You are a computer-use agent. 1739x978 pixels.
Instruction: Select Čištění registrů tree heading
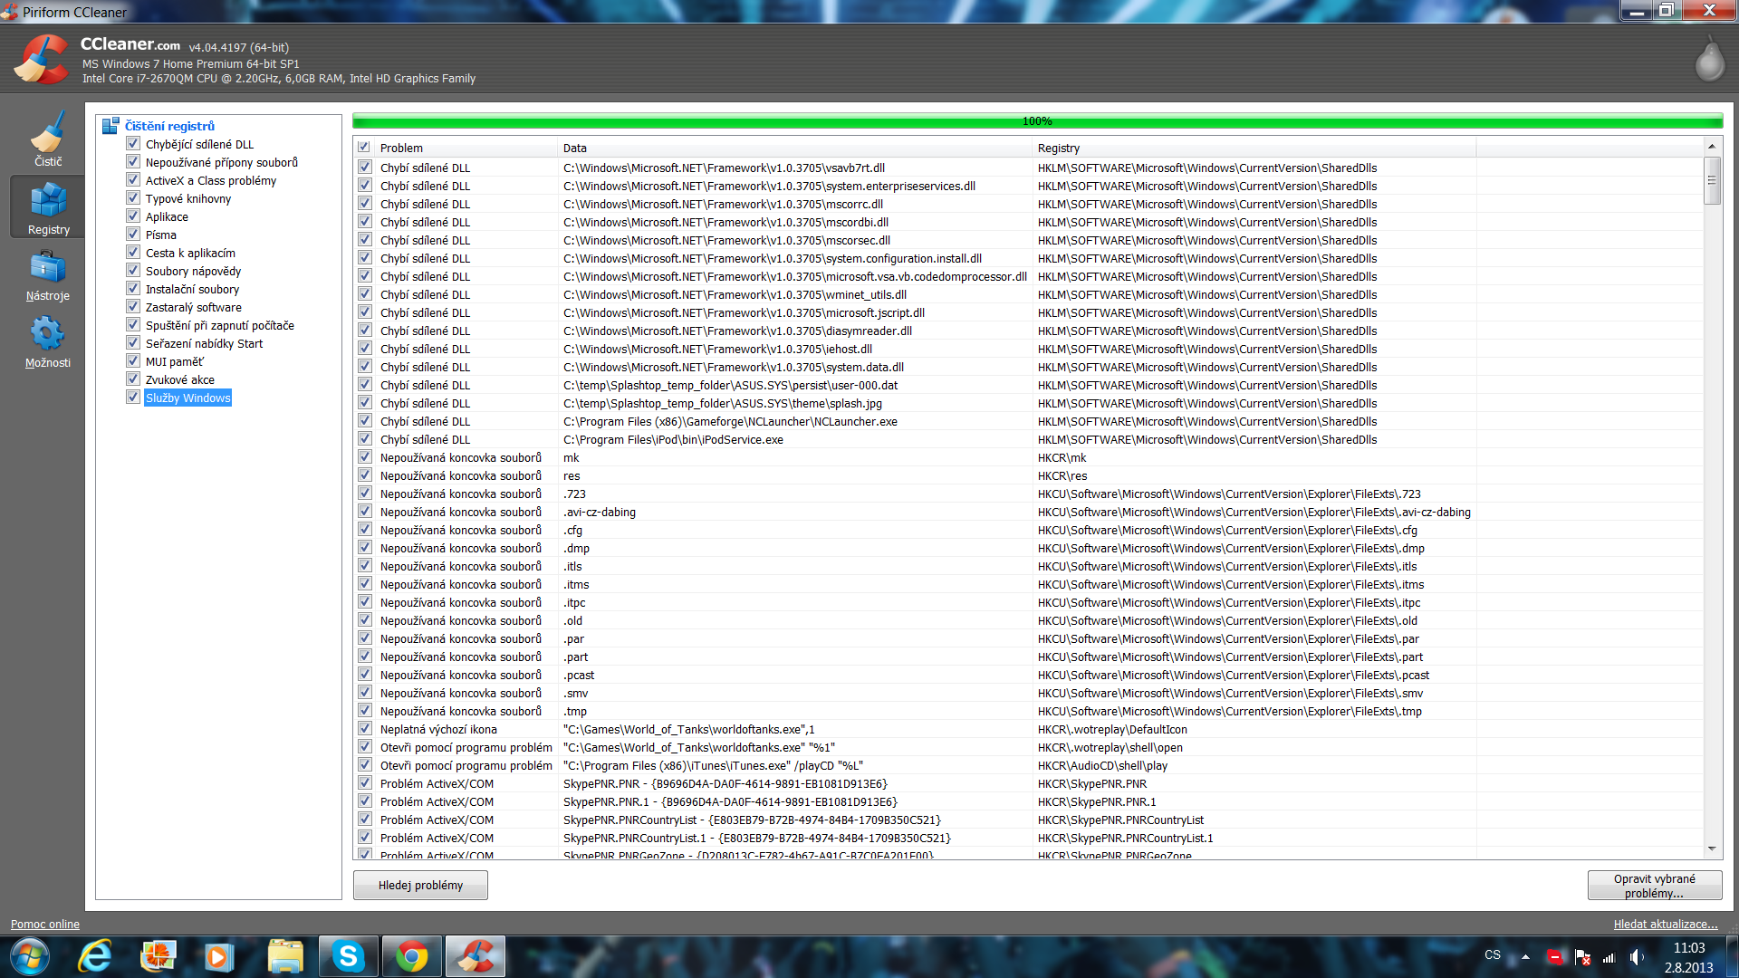pyautogui.click(x=169, y=126)
